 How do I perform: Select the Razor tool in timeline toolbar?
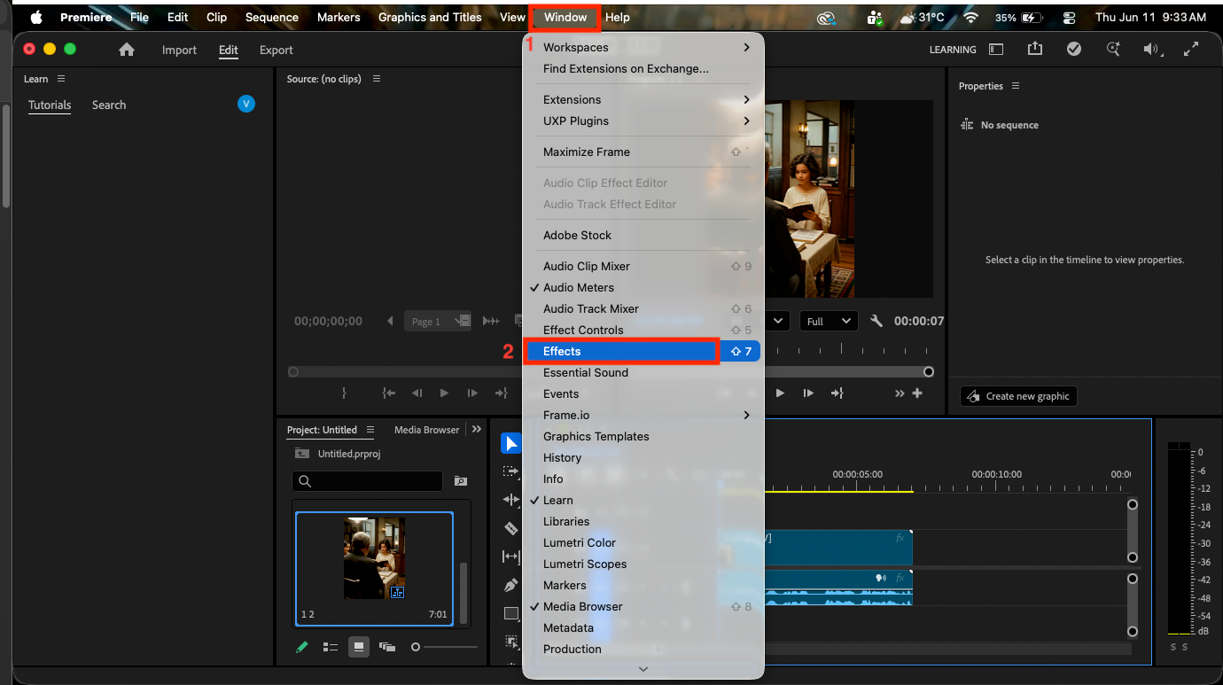tap(510, 528)
